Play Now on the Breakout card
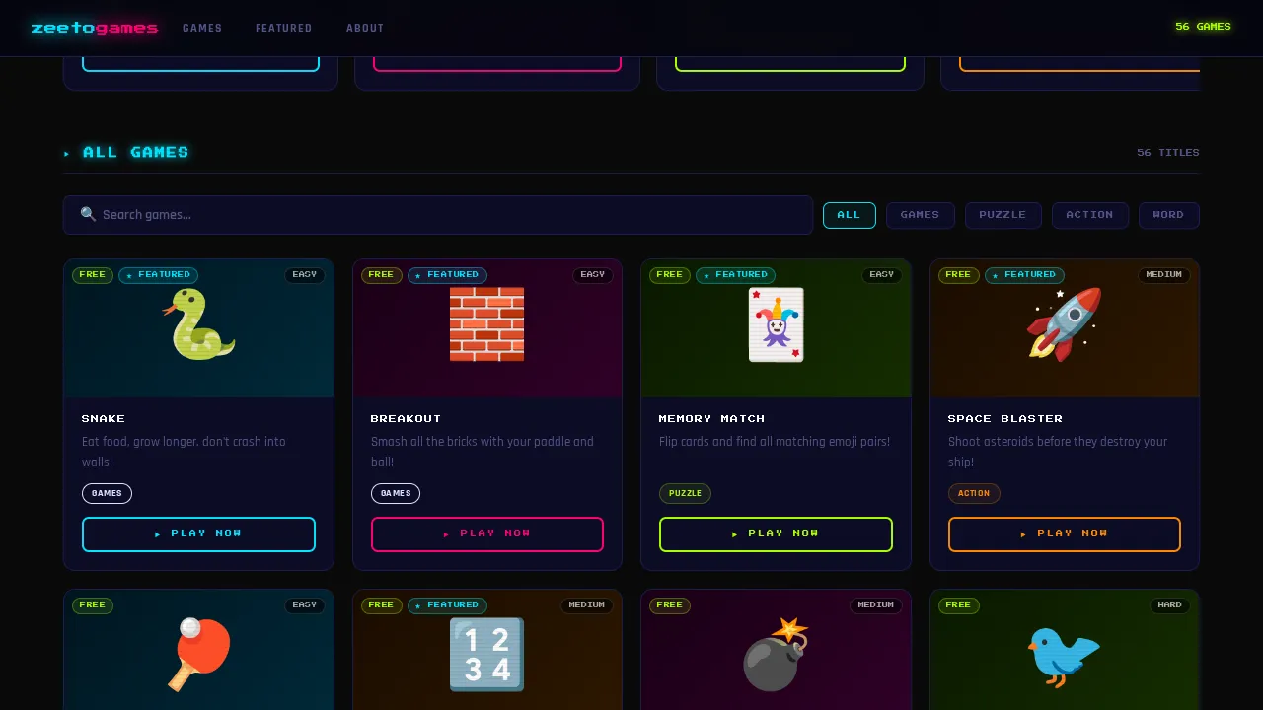The image size is (1263, 710). pyautogui.click(x=487, y=534)
